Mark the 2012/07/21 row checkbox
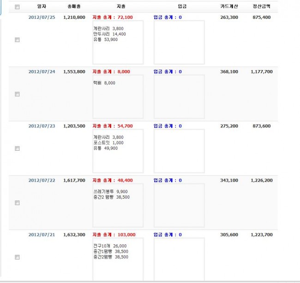The width and height of the screenshot is (300, 283). [x=18, y=257]
